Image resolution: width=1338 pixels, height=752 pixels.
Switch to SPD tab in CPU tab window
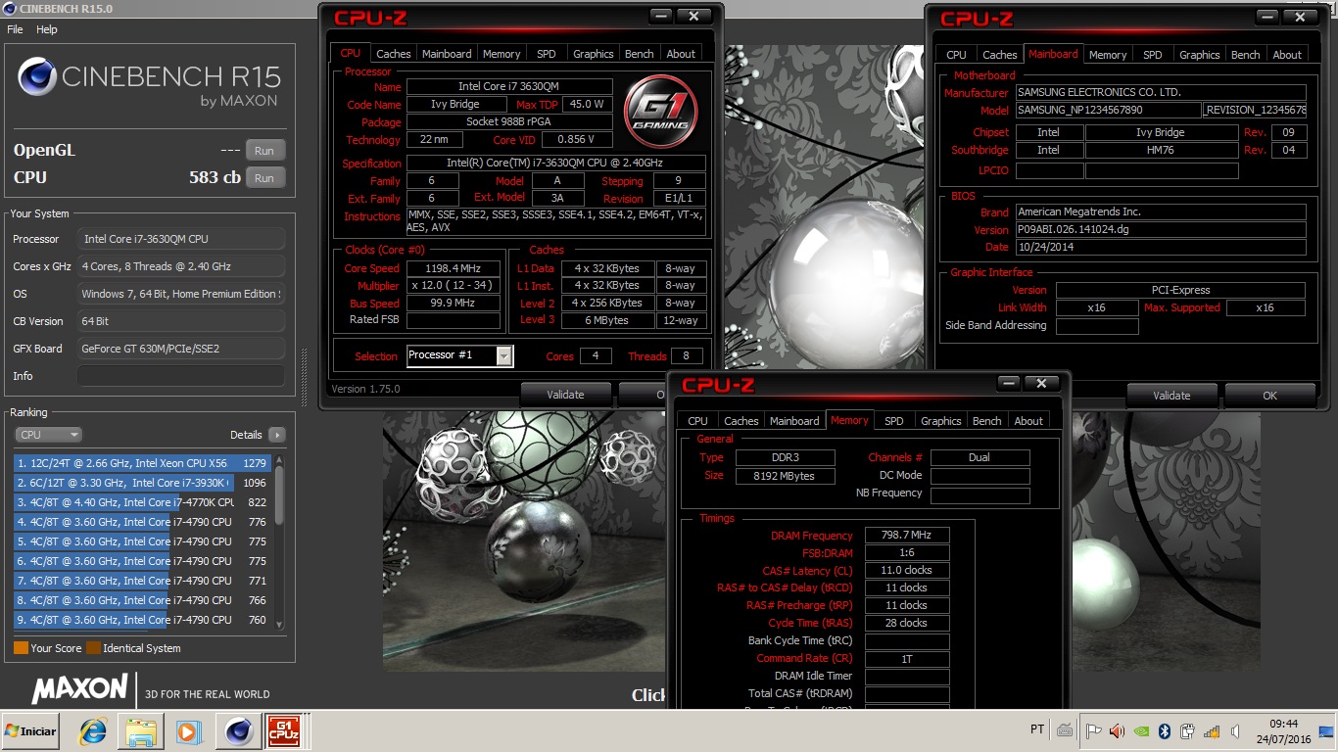pyautogui.click(x=547, y=54)
